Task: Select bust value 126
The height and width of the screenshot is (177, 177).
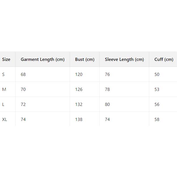Action: coord(79,89)
